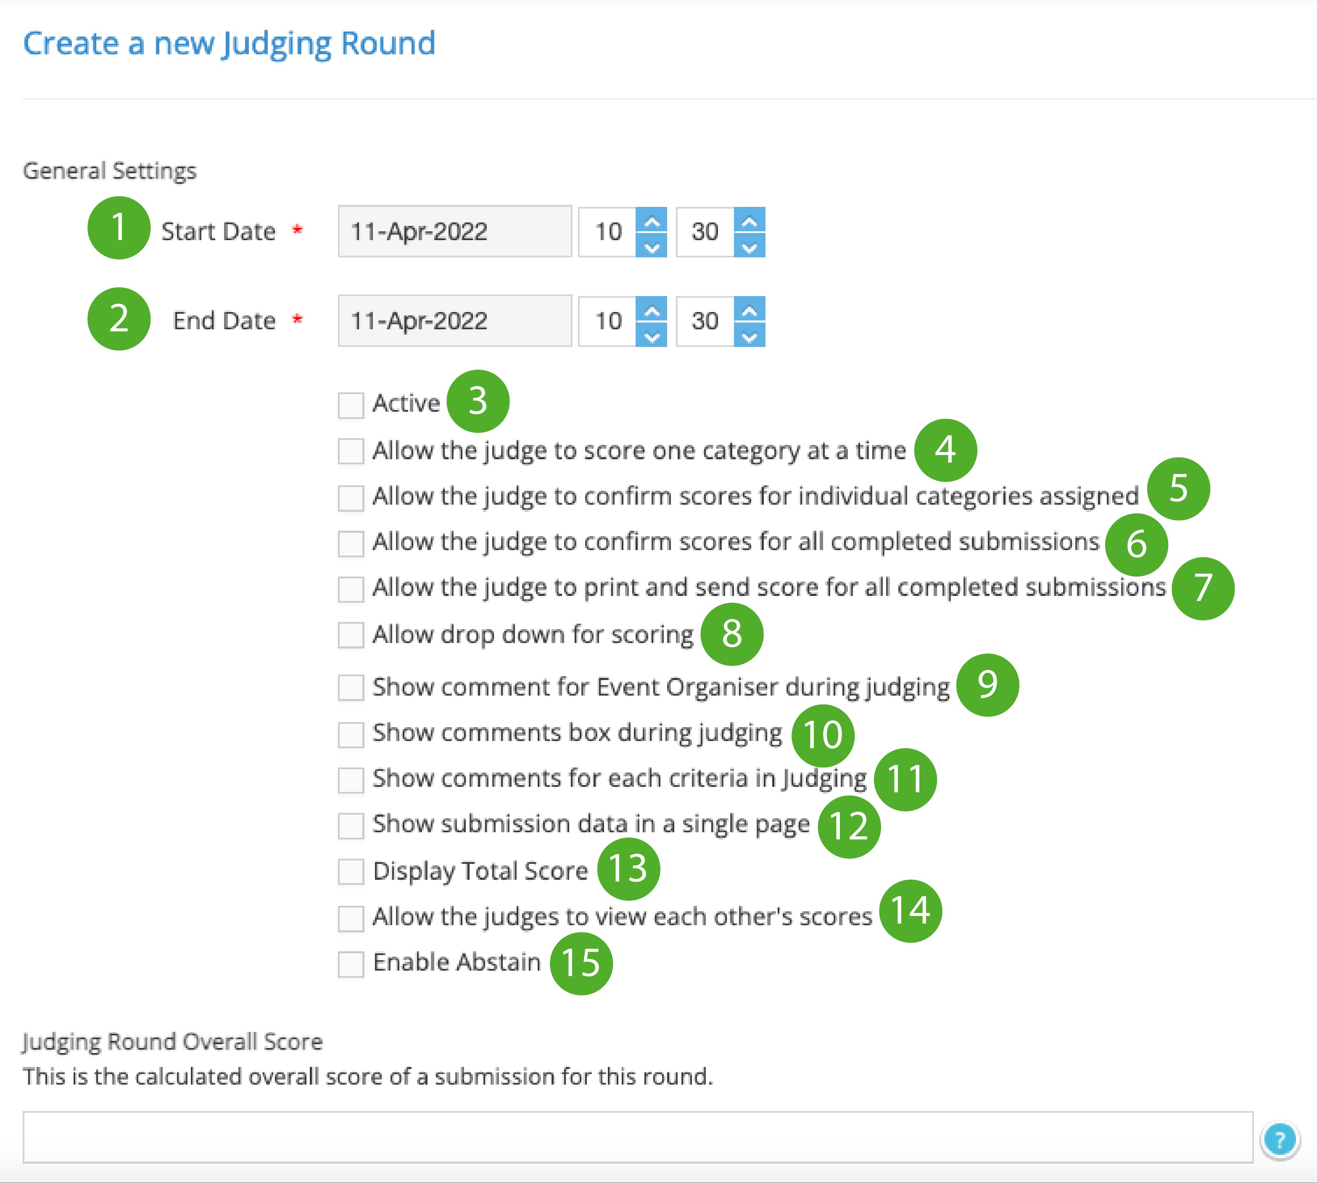Decrease the Start Date hour value
This screenshot has height=1183, width=1317.
coord(651,245)
